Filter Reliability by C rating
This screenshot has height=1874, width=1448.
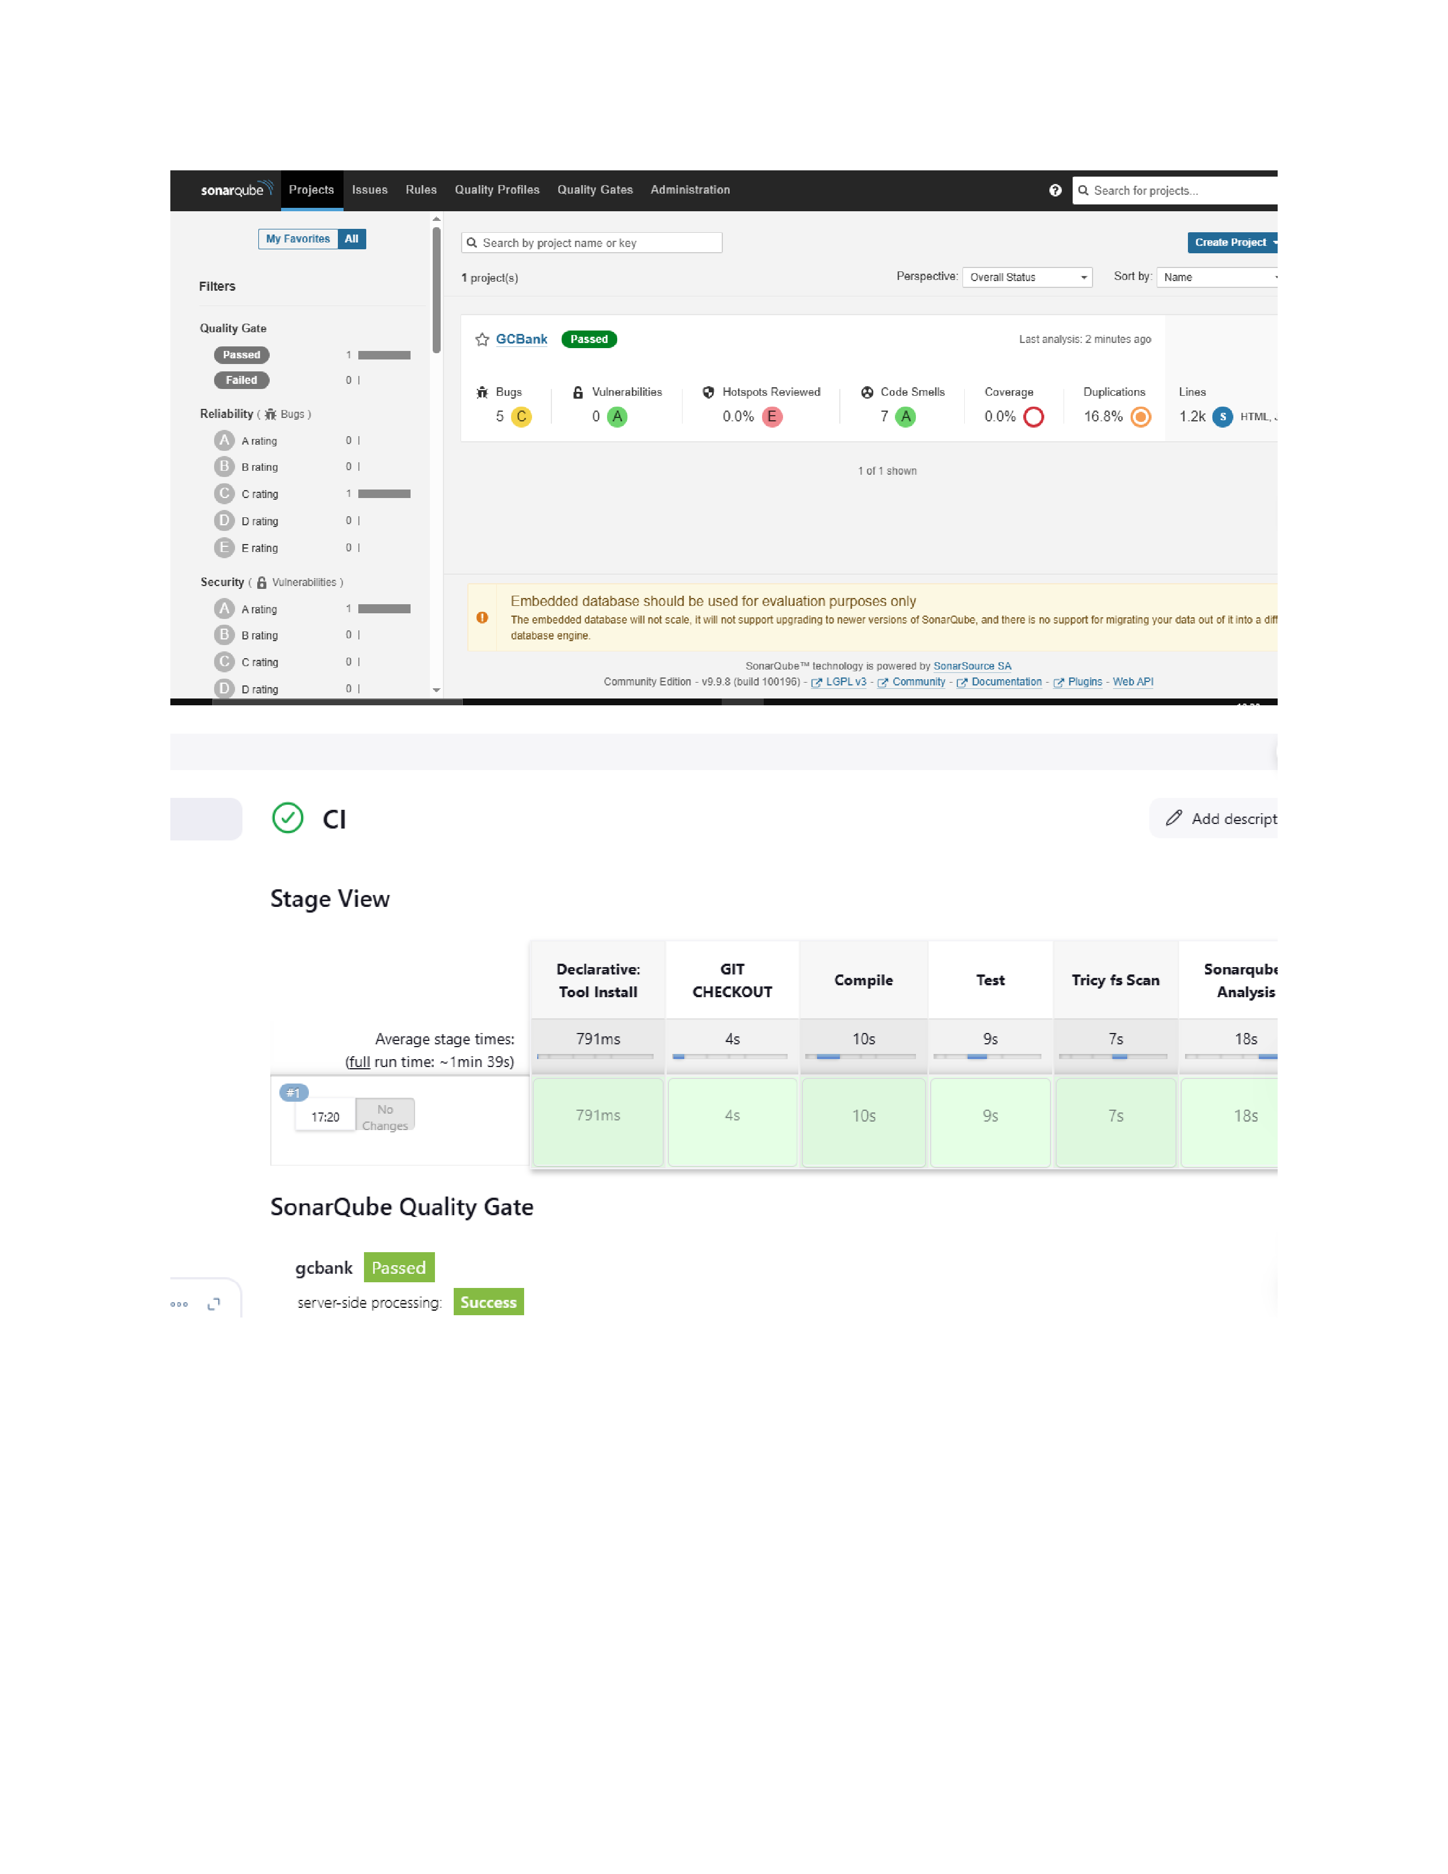click(x=312, y=494)
